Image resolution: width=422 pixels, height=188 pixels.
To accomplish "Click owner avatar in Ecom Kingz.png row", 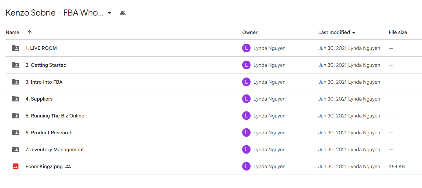I will pyautogui.click(x=247, y=167).
